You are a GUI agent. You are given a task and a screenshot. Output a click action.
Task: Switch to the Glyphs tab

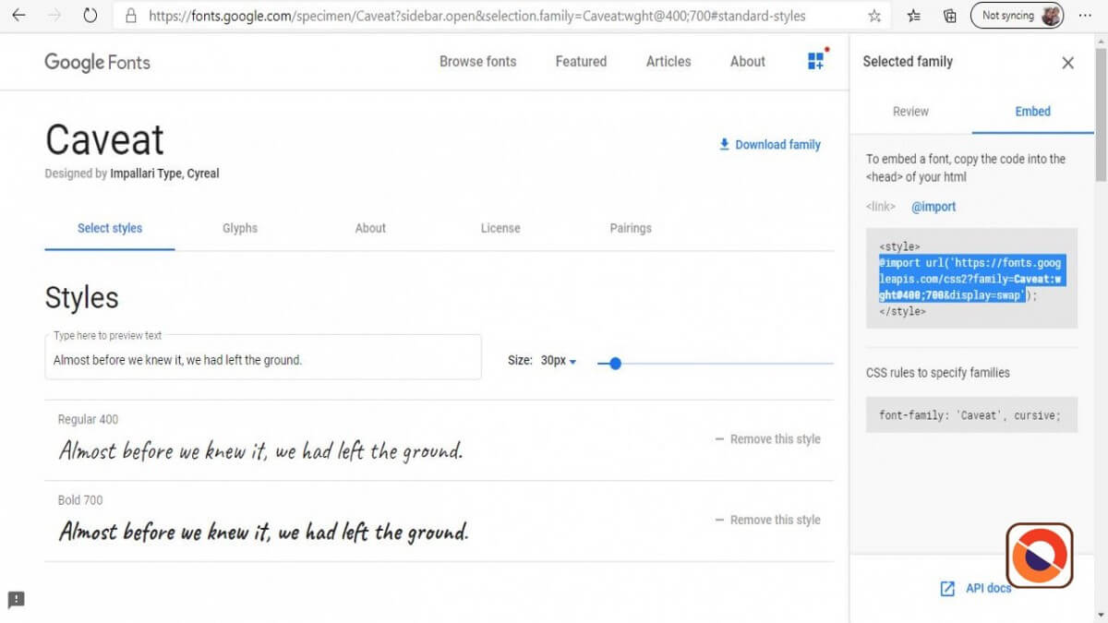coord(240,228)
